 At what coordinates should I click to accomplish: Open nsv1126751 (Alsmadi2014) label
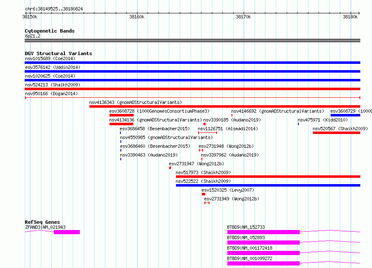[228, 129]
